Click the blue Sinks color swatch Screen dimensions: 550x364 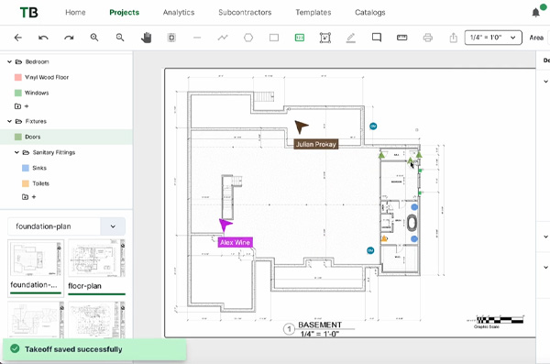click(x=26, y=168)
